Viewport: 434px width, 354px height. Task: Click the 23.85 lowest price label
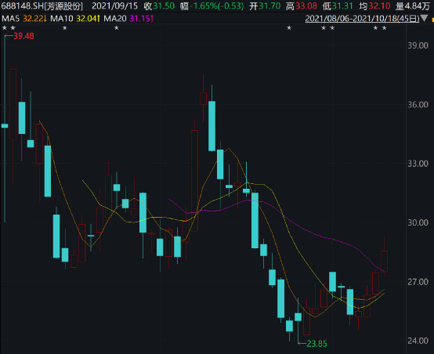(x=317, y=344)
